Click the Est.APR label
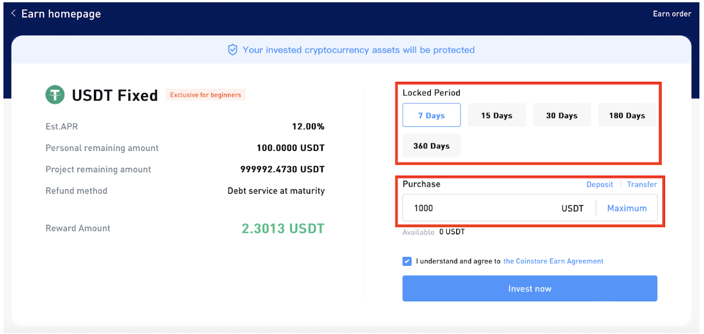The image size is (704, 334). coord(61,126)
